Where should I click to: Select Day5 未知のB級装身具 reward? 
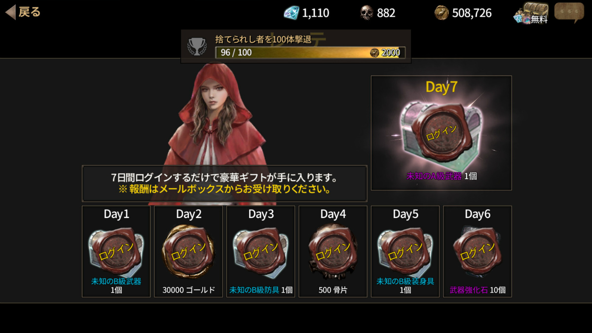point(405,252)
